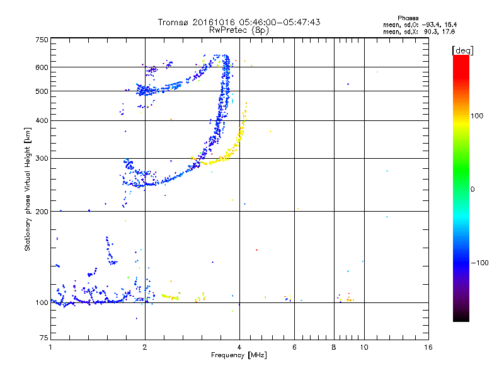This screenshot has height=378, width=504.
Task: Click the colorbar tick label '-100'
Action: [479, 263]
